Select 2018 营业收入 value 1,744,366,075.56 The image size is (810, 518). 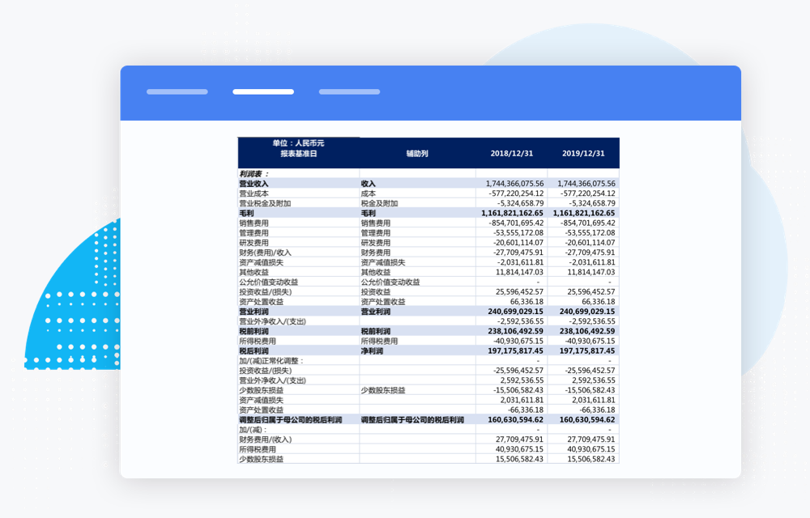(512, 184)
